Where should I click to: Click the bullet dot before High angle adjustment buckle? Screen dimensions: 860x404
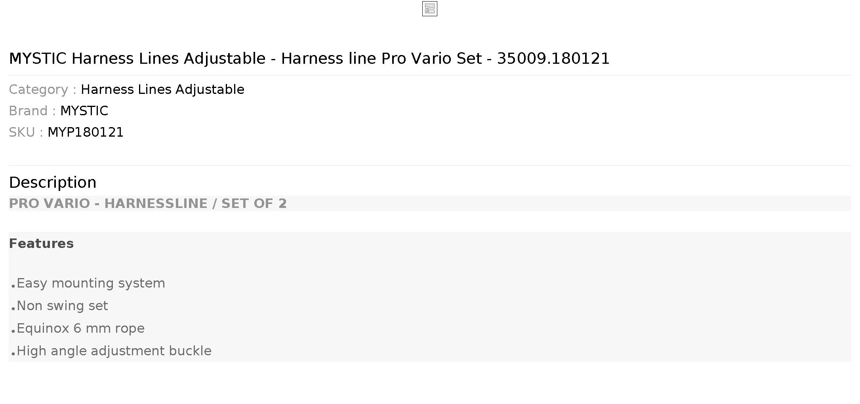(x=13, y=353)
